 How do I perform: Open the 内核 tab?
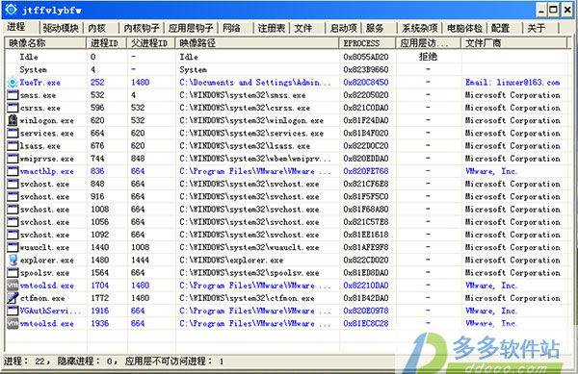(x=97, y=28)
